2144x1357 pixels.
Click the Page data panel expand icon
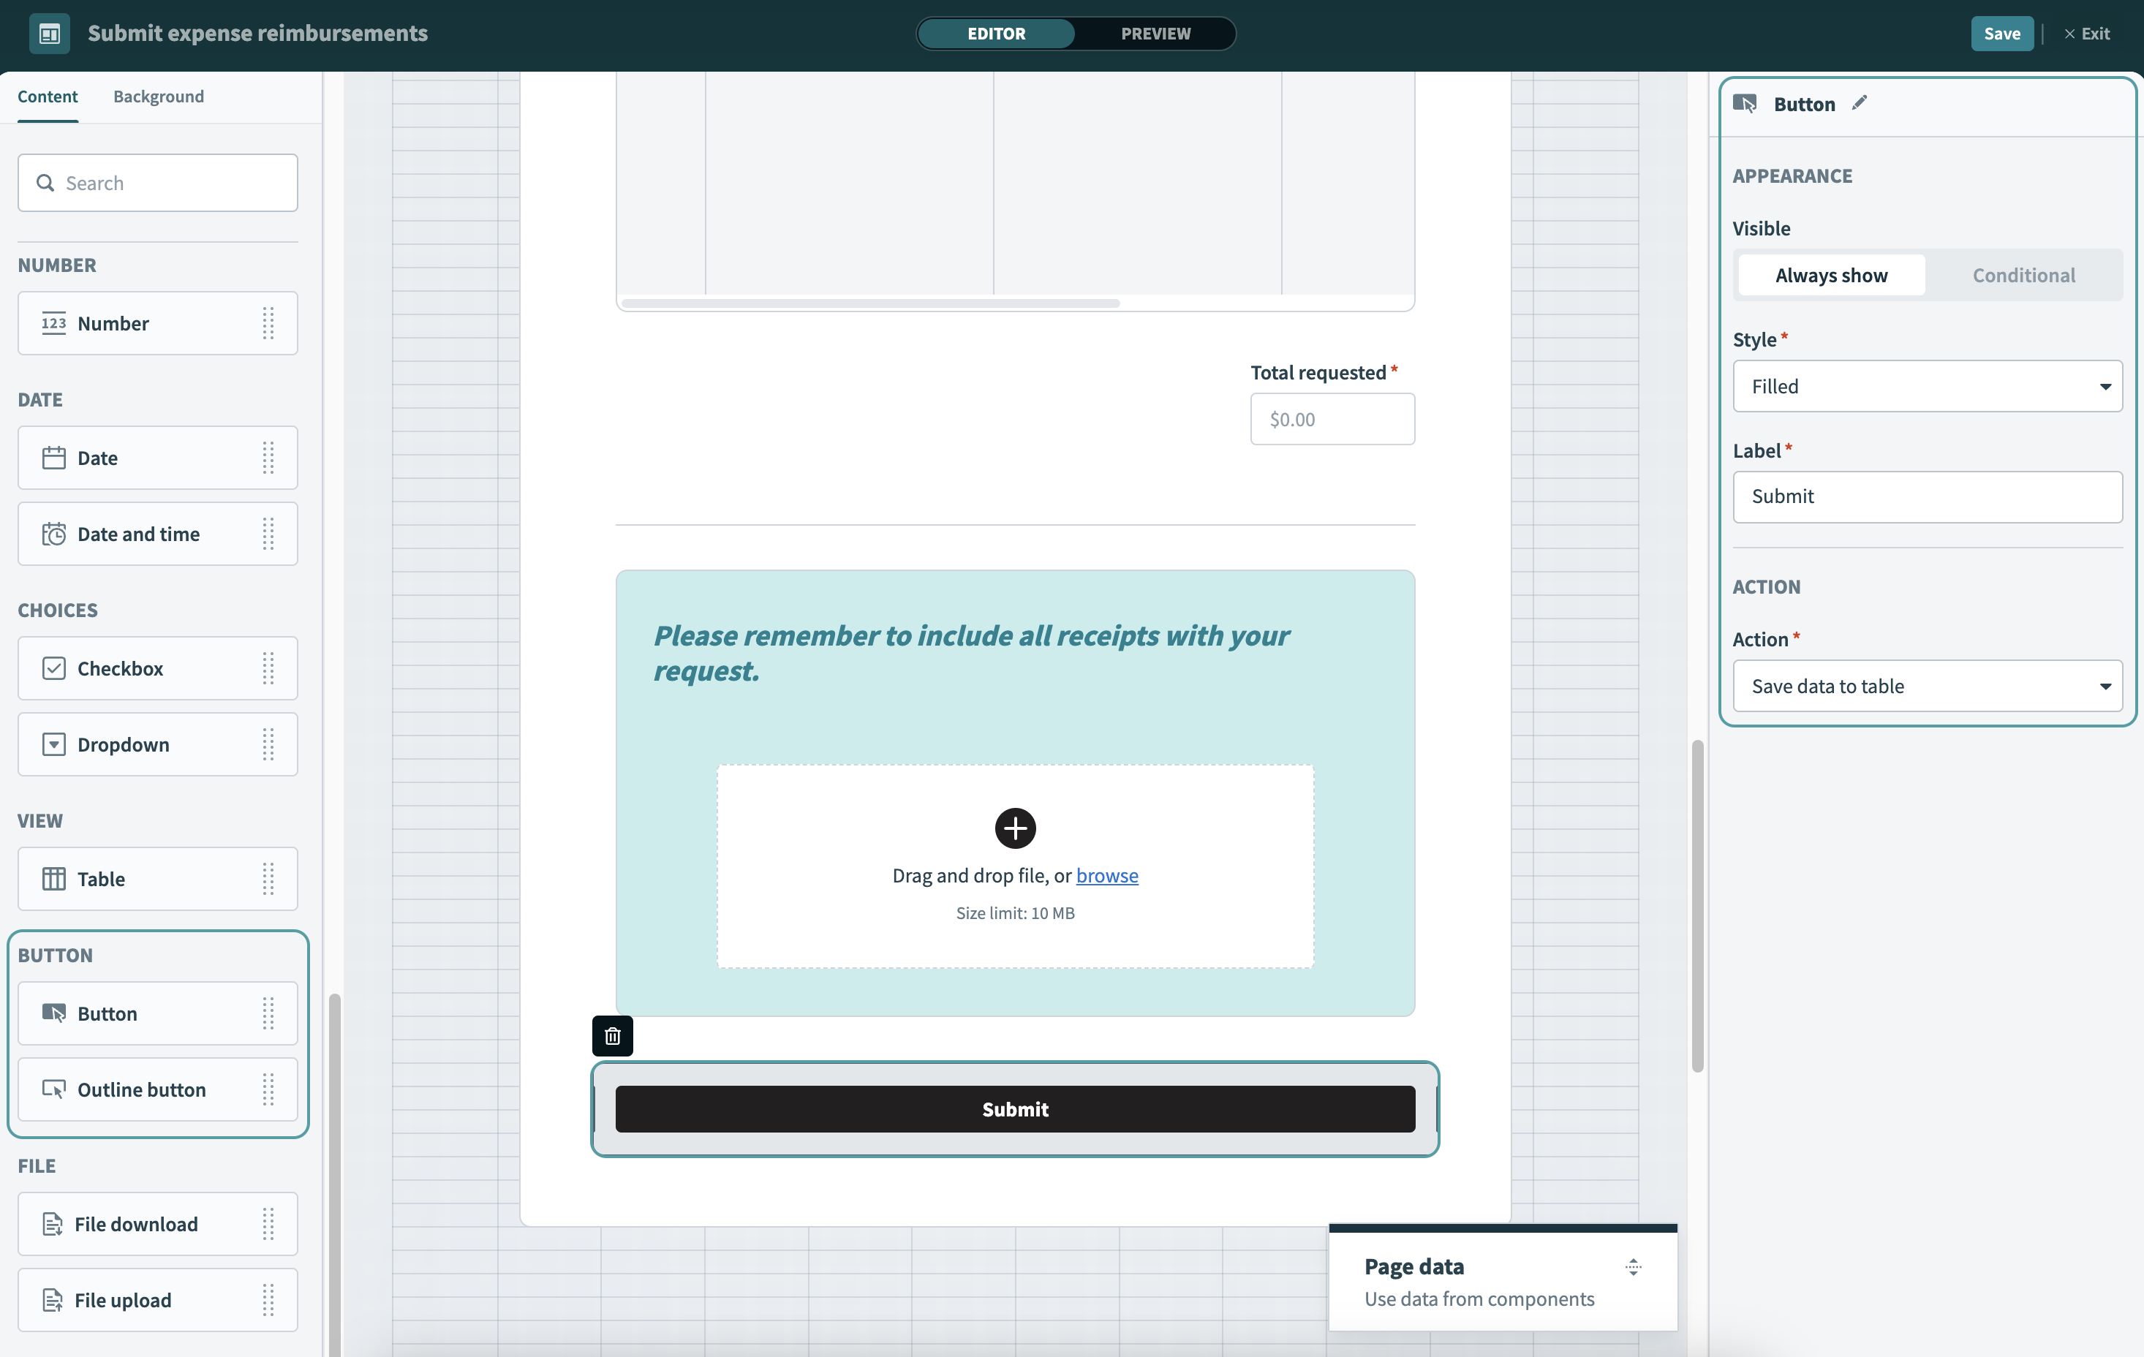tap(1633, 1266)
